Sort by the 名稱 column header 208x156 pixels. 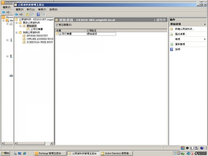[70, 31]
